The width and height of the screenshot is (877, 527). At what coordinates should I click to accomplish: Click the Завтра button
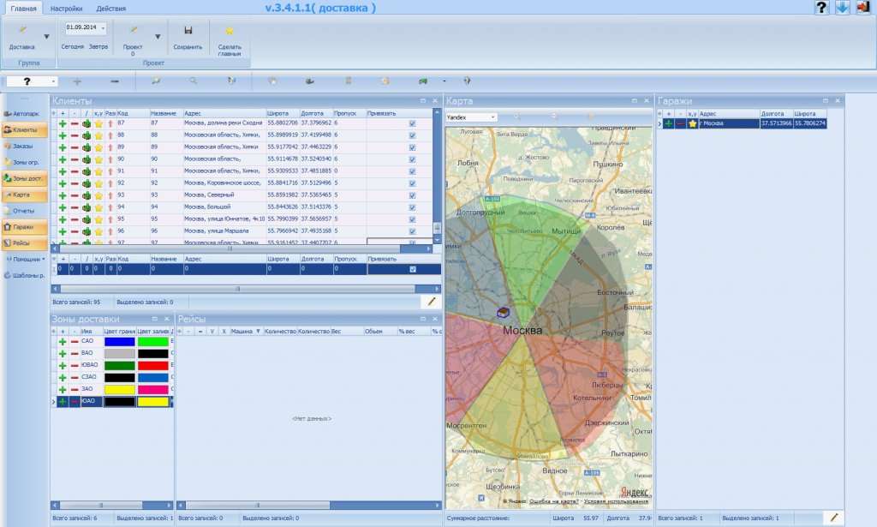tap(98, 47)
